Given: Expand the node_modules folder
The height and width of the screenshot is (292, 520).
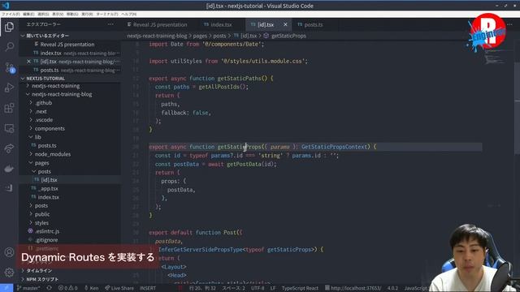Looking at the screenshot, I should (53, 154).
